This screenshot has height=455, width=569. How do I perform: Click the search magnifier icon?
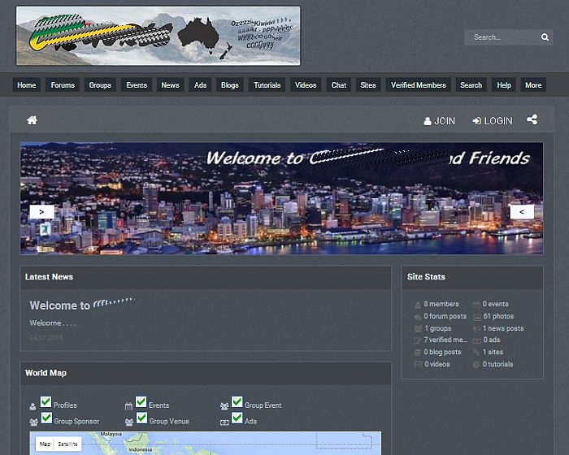[x=545, y=37]
